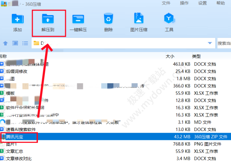Go up one folder with the up arrow
Image resolution: width=231 pixels, height=161 pixels.
6,43
